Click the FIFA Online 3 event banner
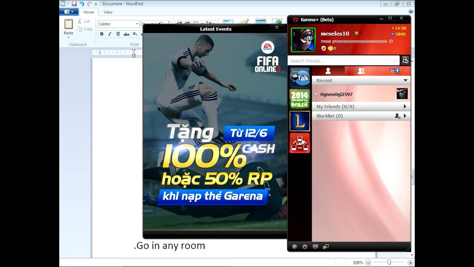This screenshot has height=267, width=474. pos(215,132)
